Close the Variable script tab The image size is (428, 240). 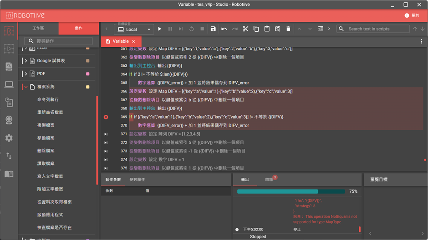coord(133,41)
